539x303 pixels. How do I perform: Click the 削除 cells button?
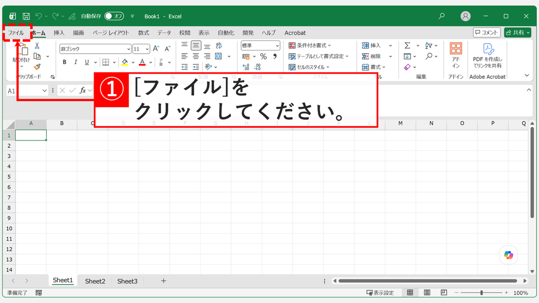372,56
